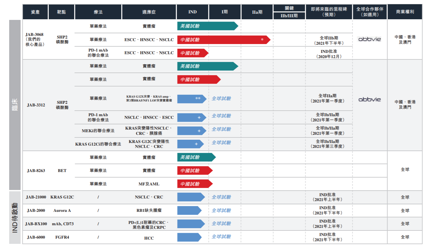
Task: Click the 靶點 column header
Action: (x=61, y=12)
